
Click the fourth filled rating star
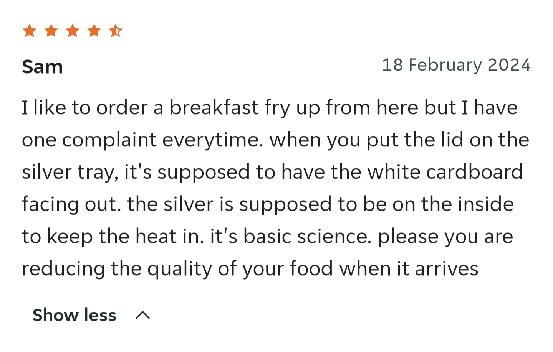coord(94,31)
